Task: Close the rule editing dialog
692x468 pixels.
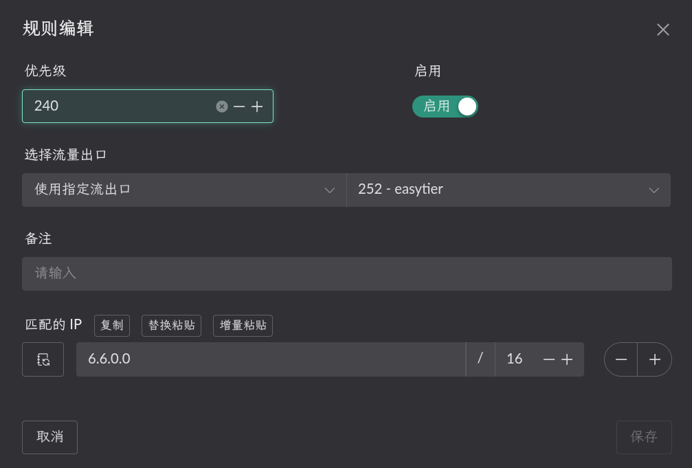Action: [x=662, y=30]
